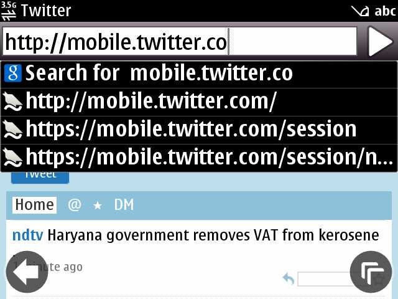This screenshot has width=398, height=299.
Task: Tap the round back arrow button
Action: click(x=27, y=272)
